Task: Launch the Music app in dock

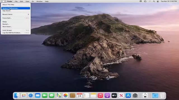Action: (x=100, y=96)
